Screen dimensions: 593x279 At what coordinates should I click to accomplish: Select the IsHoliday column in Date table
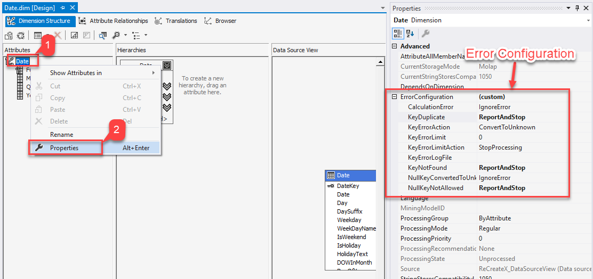tap(349, 245)
